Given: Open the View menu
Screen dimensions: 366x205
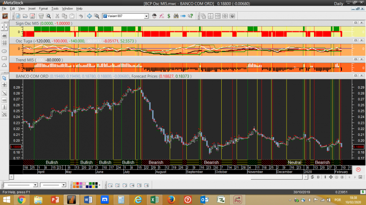Looking at the screenshot, I should pos(22,9).
